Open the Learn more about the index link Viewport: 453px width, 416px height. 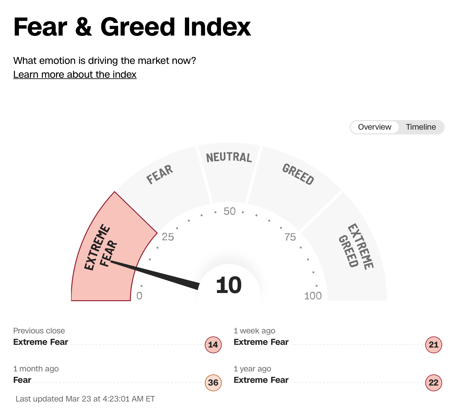coord(75,74)
